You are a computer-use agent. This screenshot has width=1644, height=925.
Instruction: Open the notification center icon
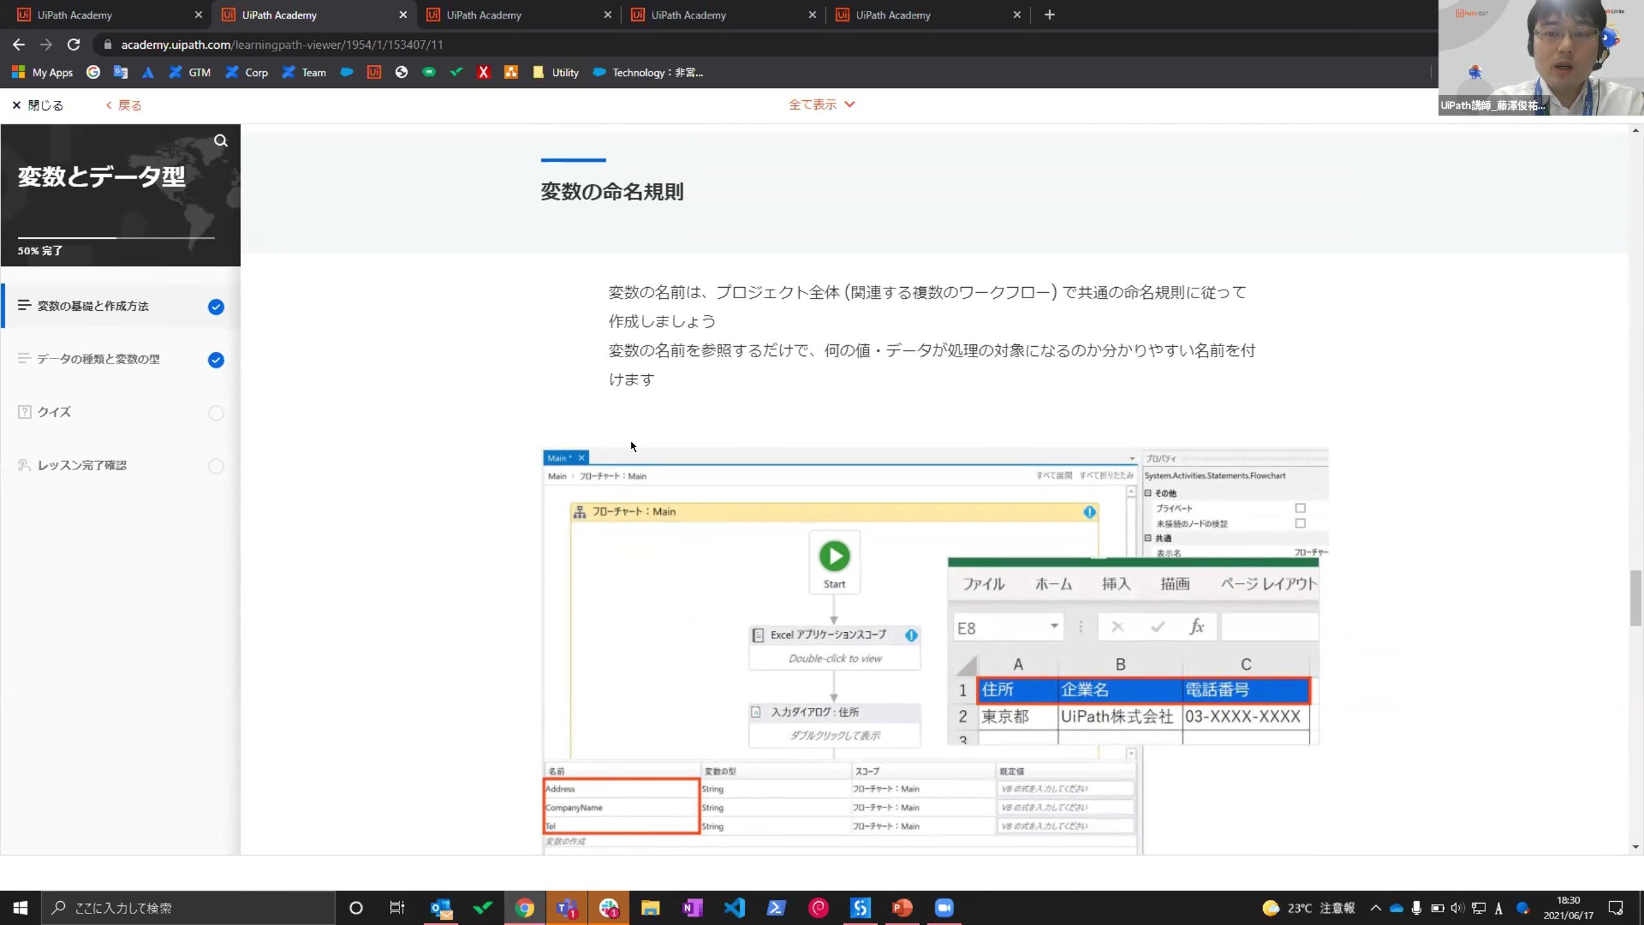(1616, 908)
